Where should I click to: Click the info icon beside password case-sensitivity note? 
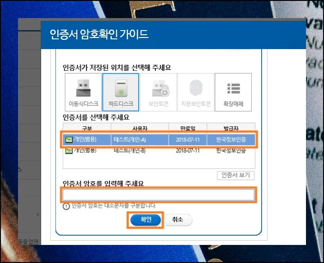click(x=66, y=207)
